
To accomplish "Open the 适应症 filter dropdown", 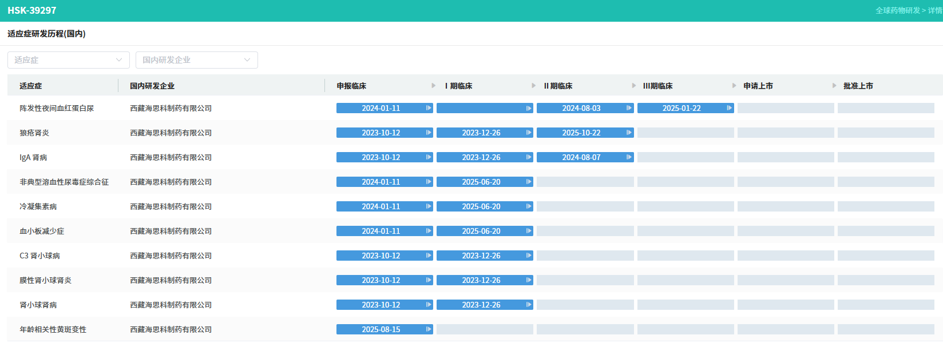I will tap(68, 60).
